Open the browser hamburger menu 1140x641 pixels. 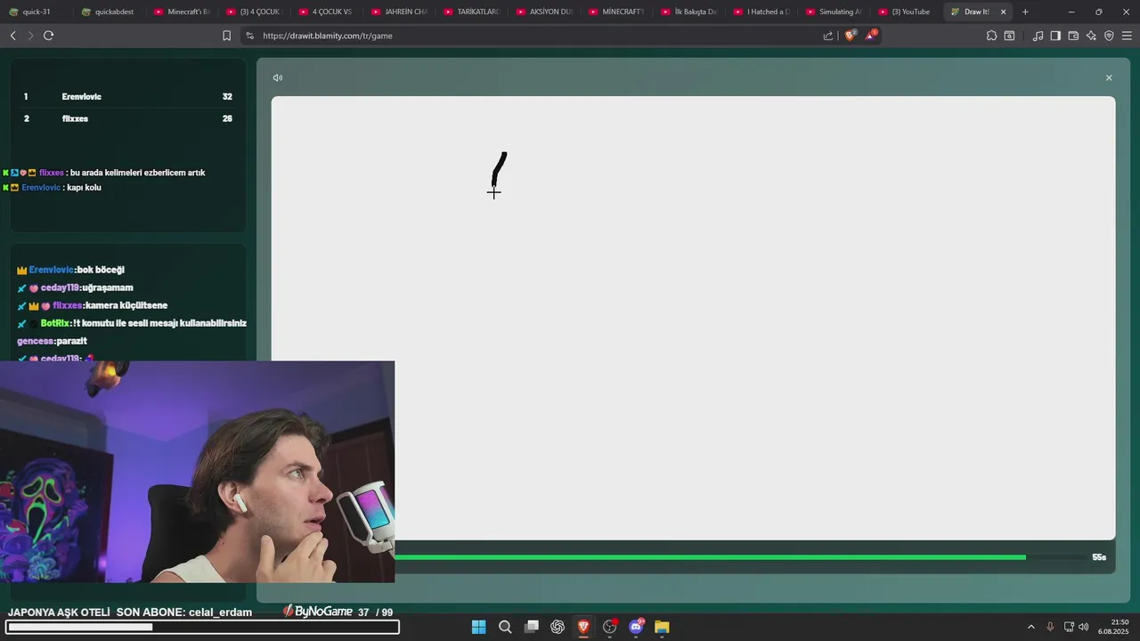[x=1127, y=36]
